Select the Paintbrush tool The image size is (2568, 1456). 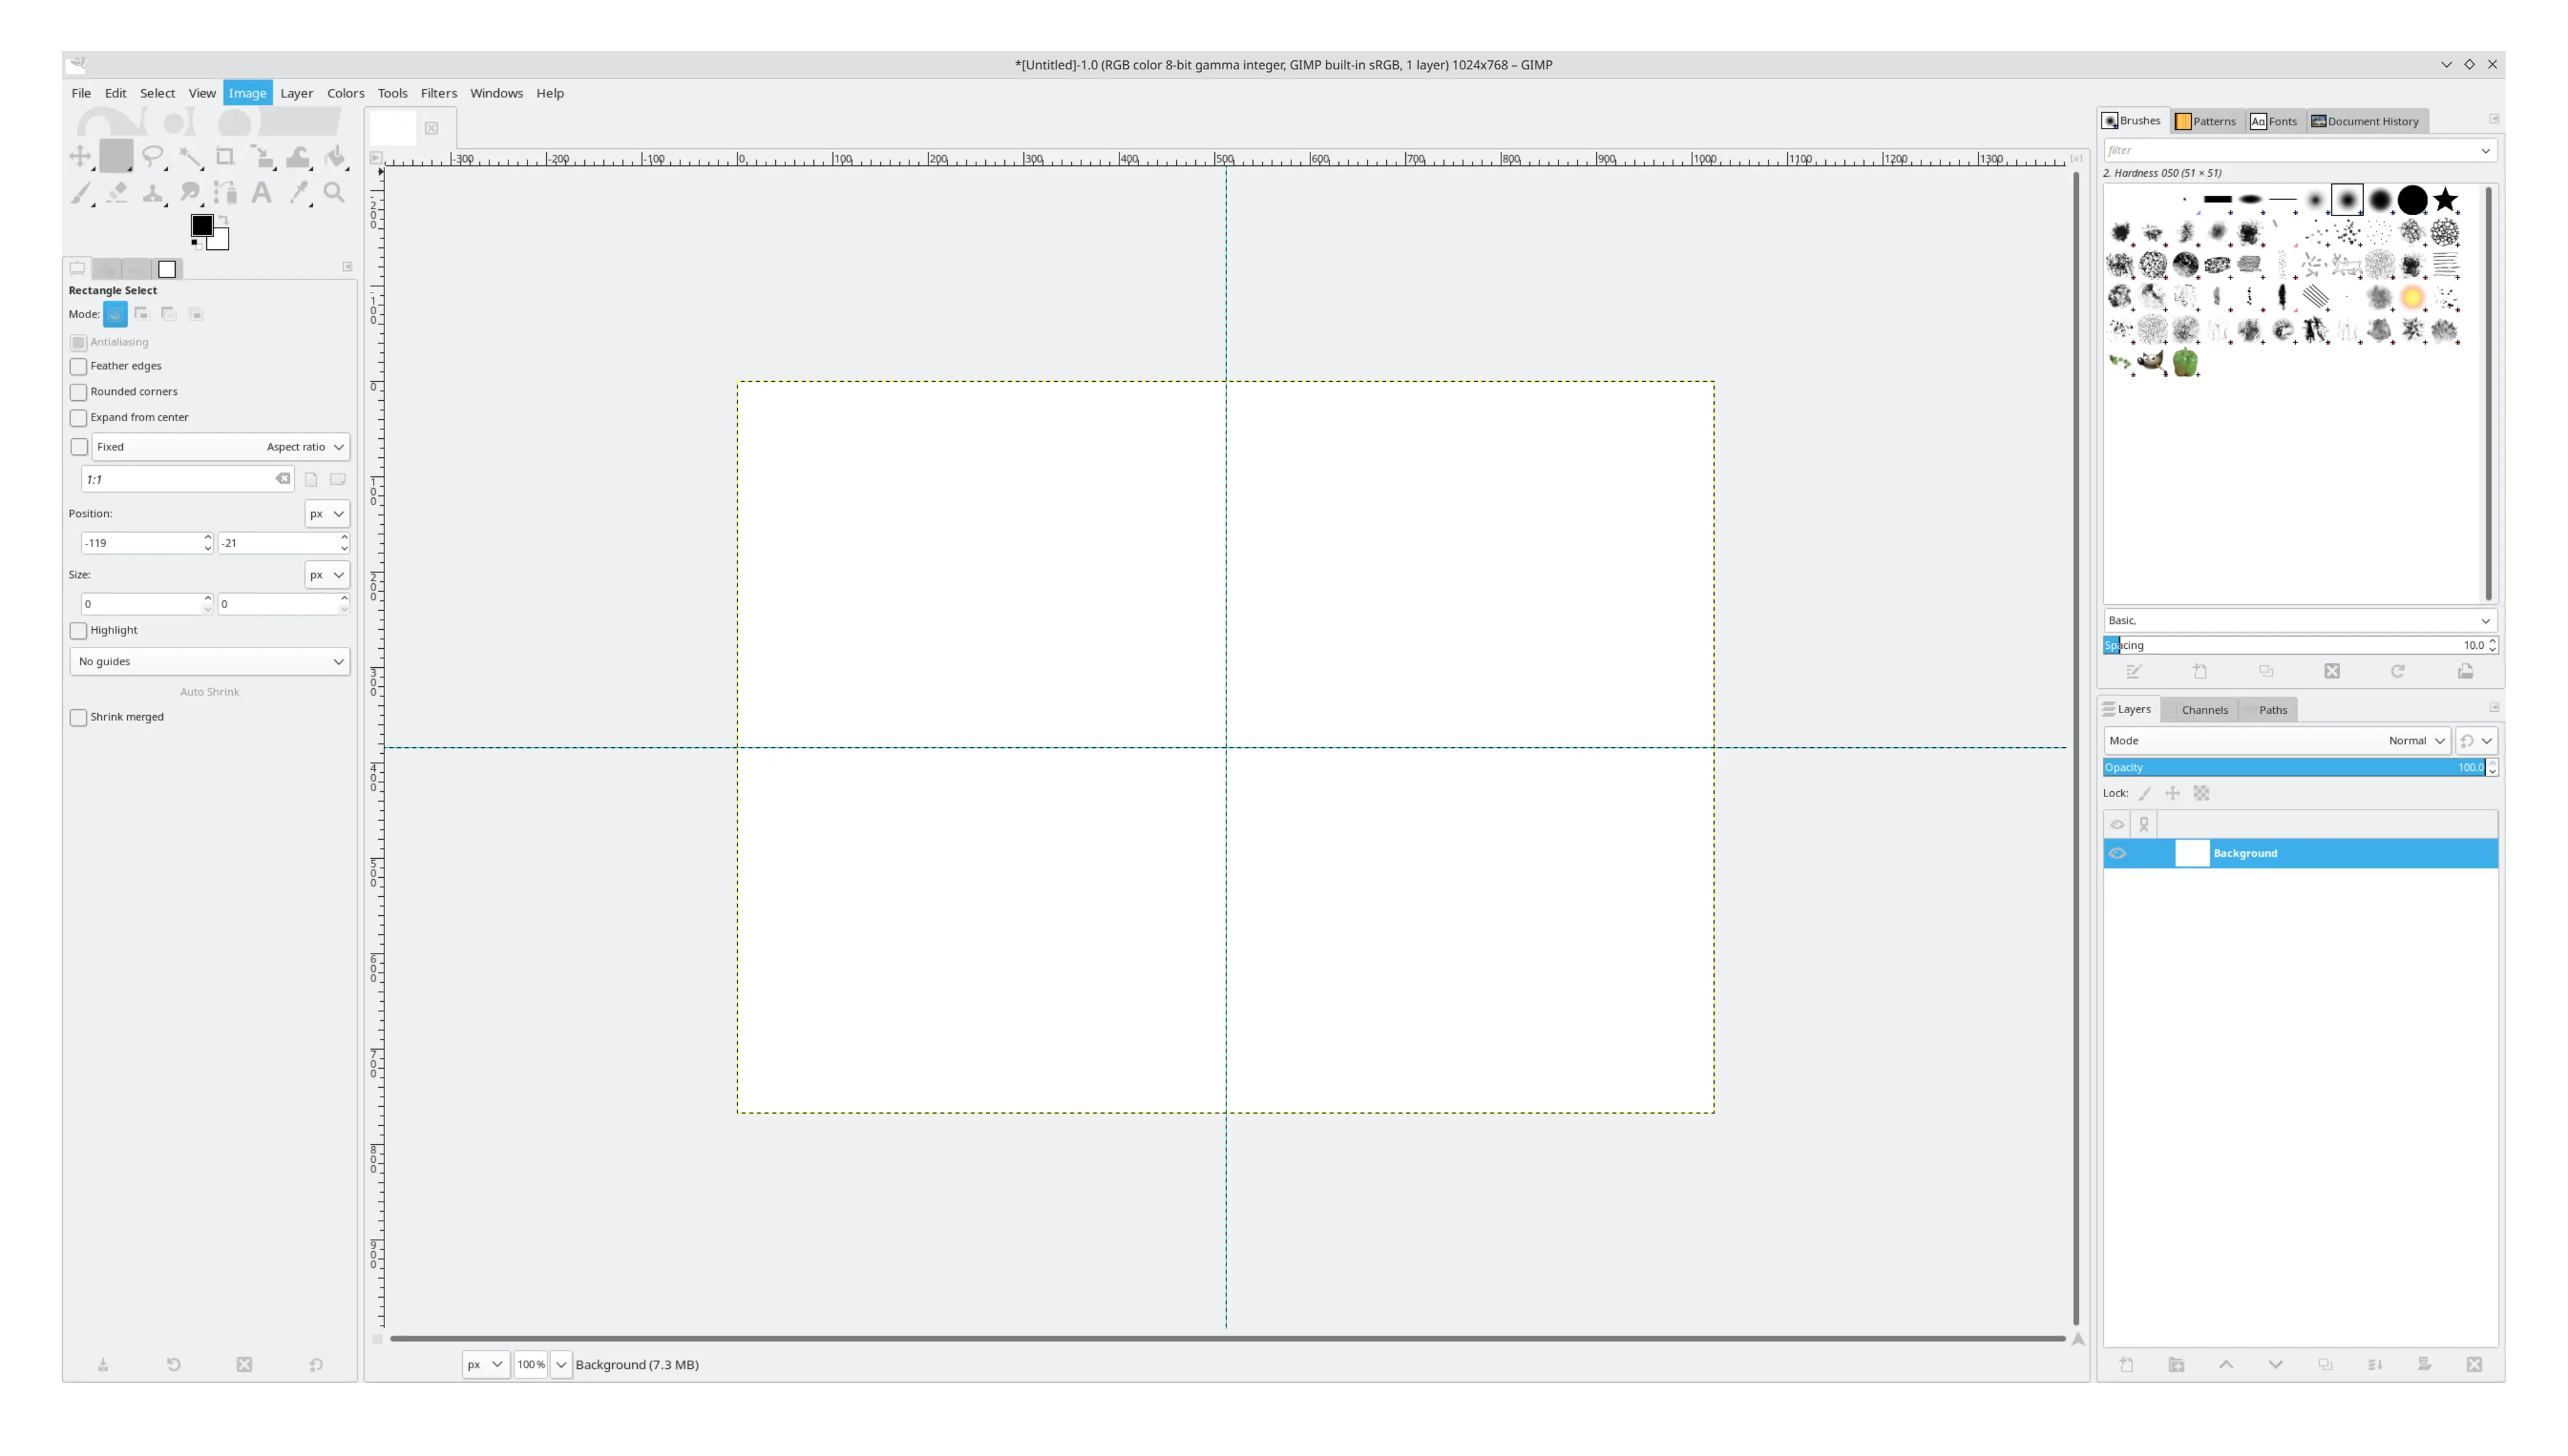(x=82, y=193)
